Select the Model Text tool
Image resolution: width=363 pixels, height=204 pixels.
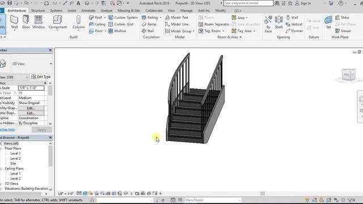pyautogui.click(x=176, y=18)
